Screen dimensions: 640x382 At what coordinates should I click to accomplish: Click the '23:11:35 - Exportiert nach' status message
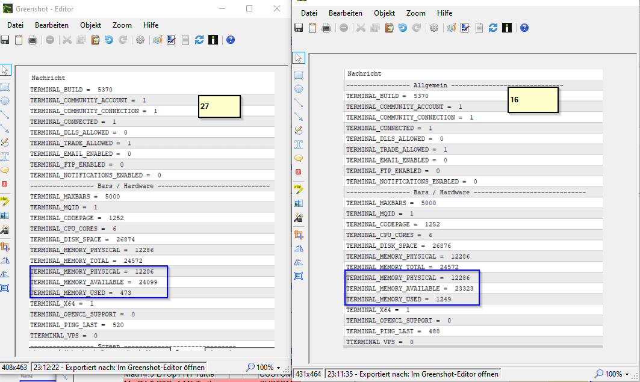413,374
